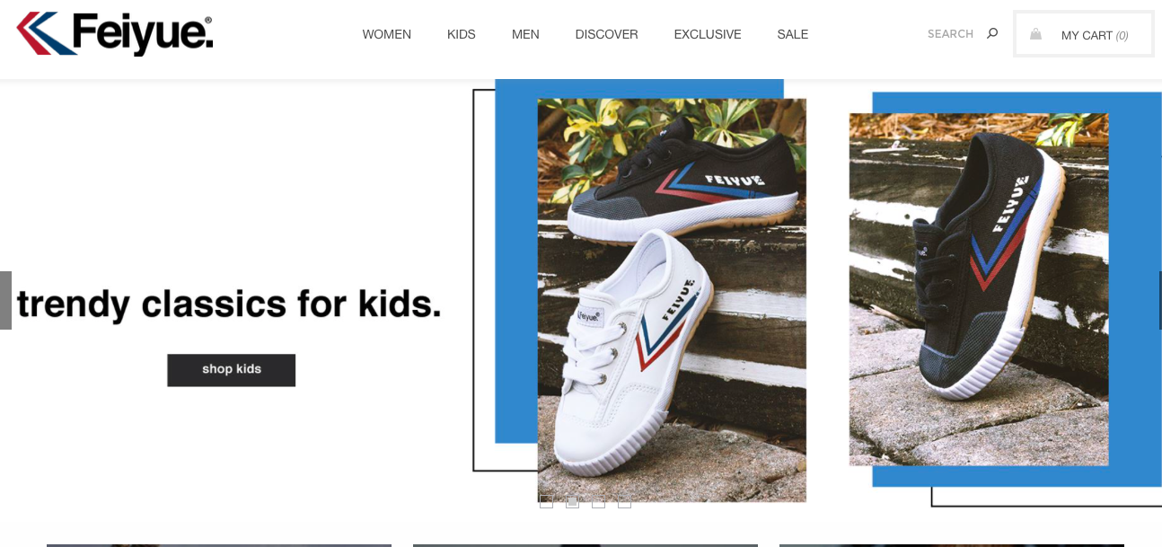Go to the SALE section
The image size is (1162, 547).
click(793, 34)
